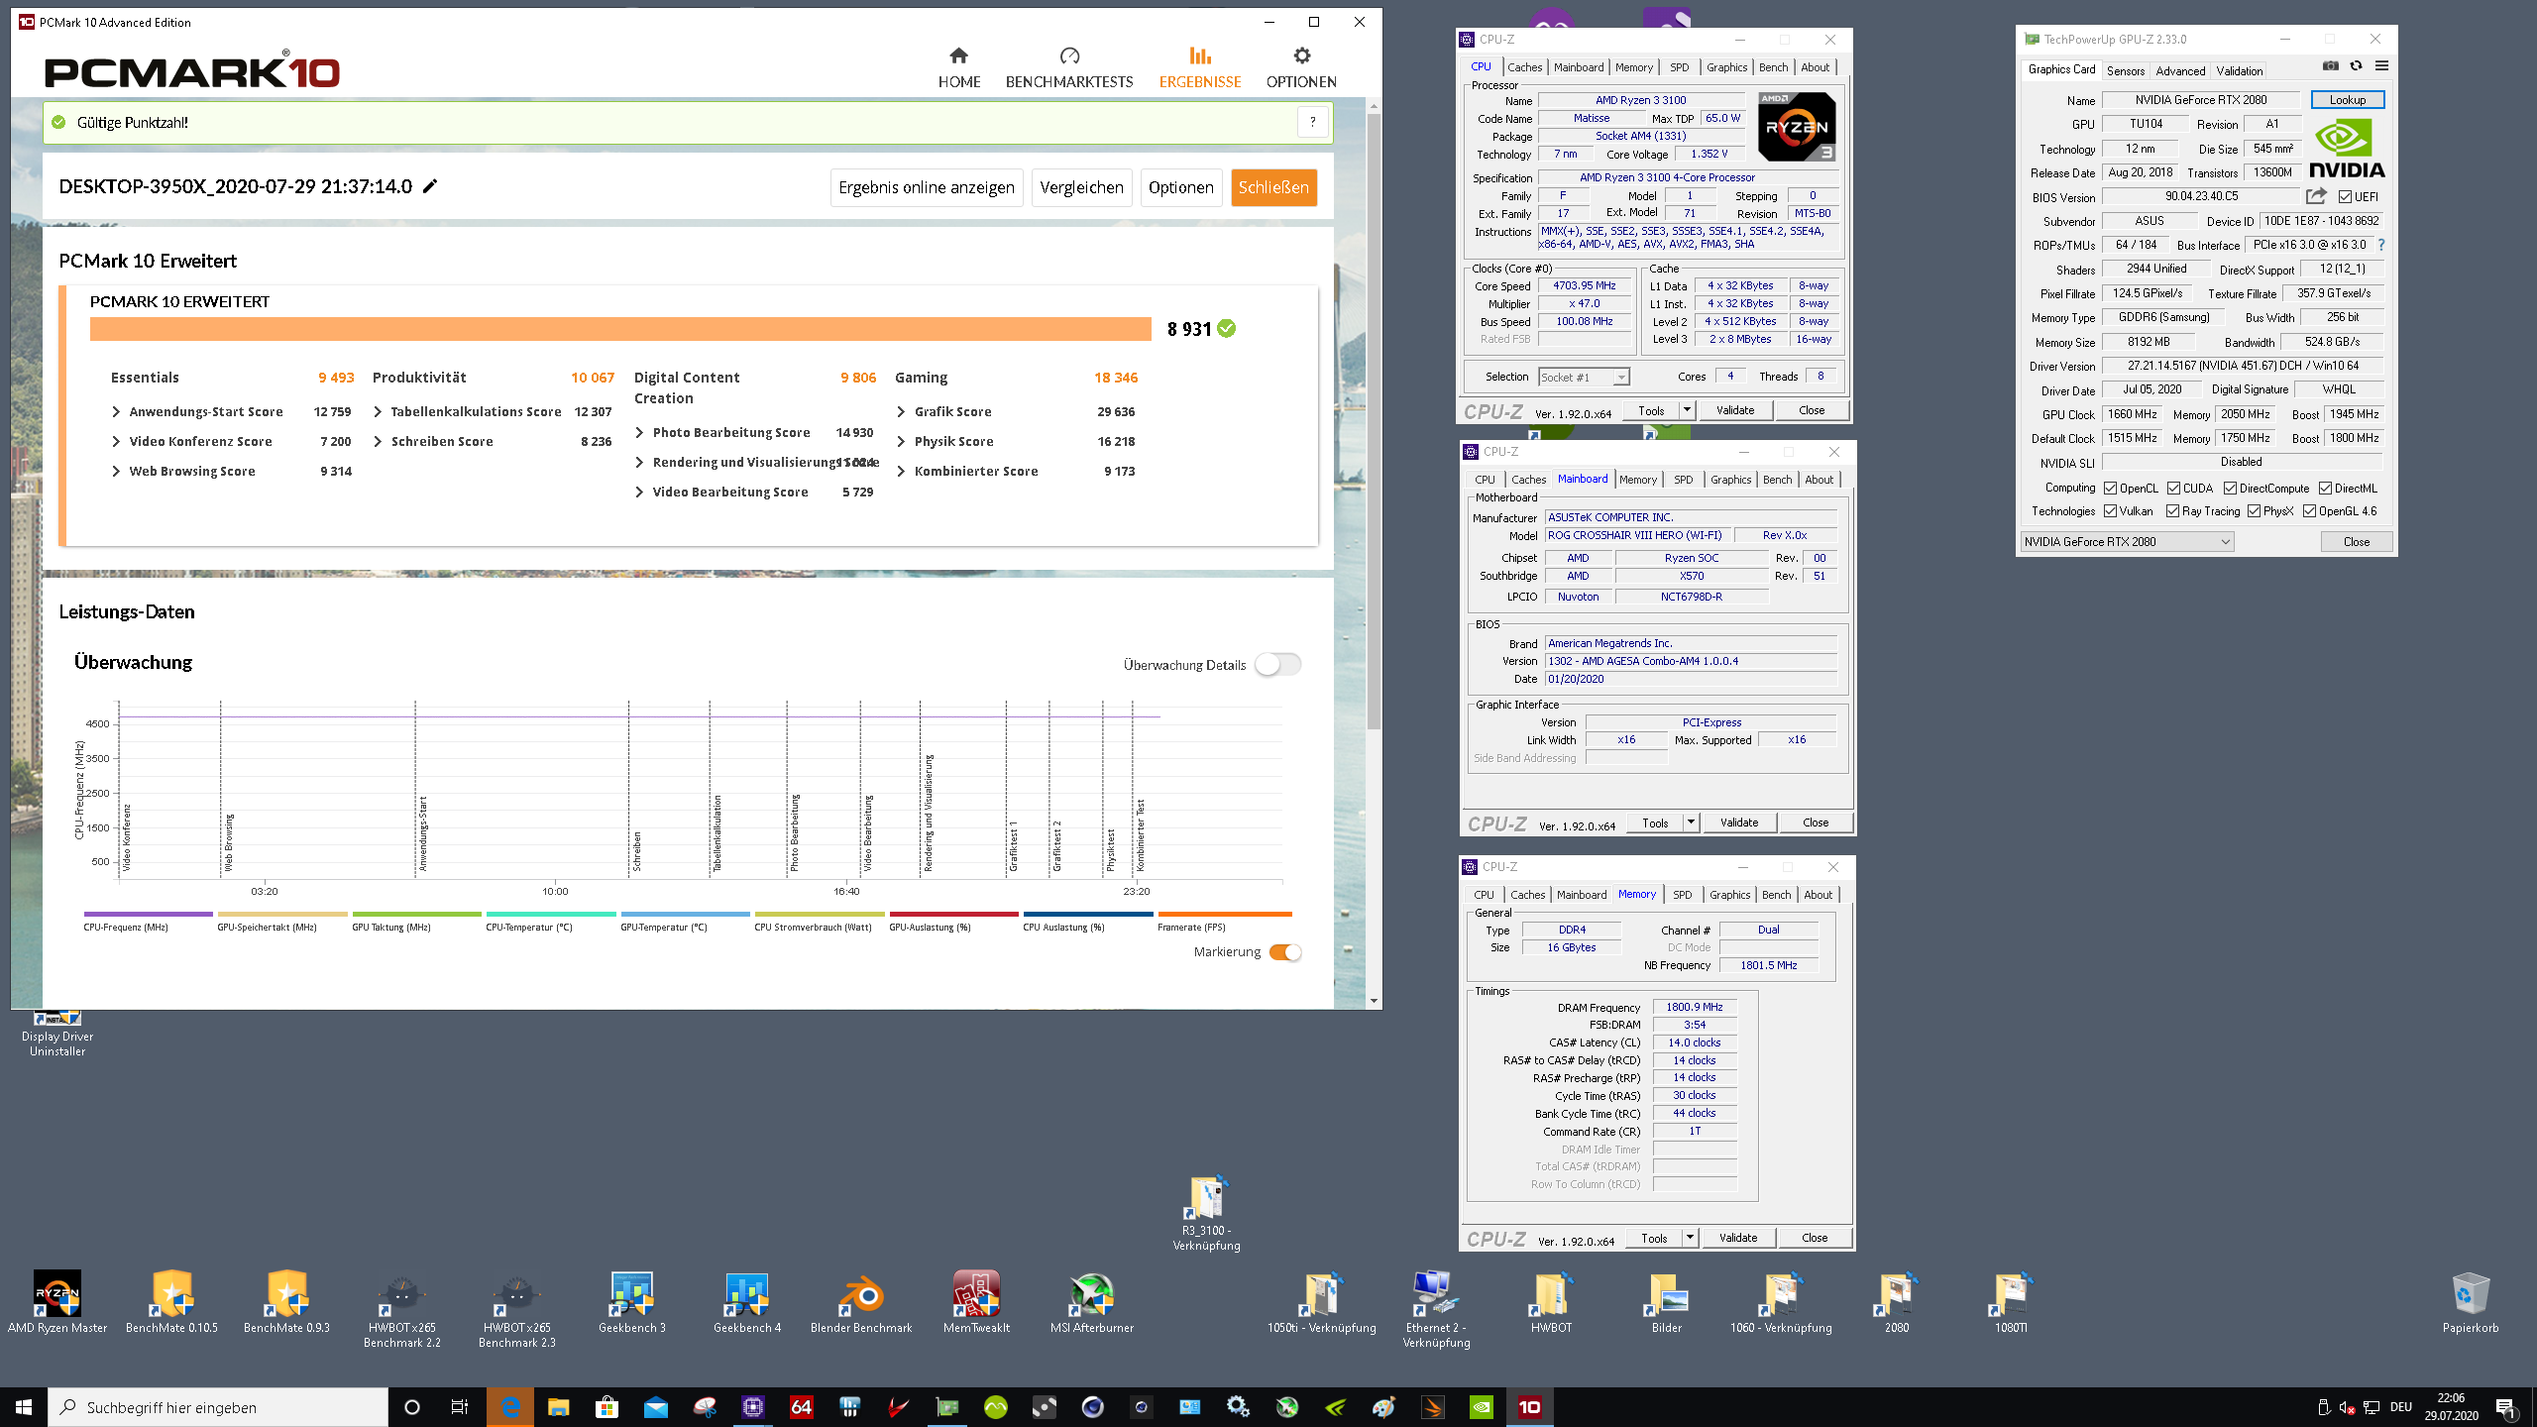2537x1427 pixels.
Task: Click the Vergleichen button
Action: 1081,187
